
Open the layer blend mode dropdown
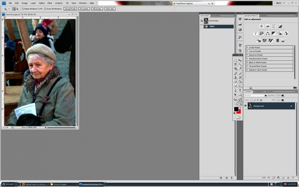pyautogui.click(x=256, y=95)
